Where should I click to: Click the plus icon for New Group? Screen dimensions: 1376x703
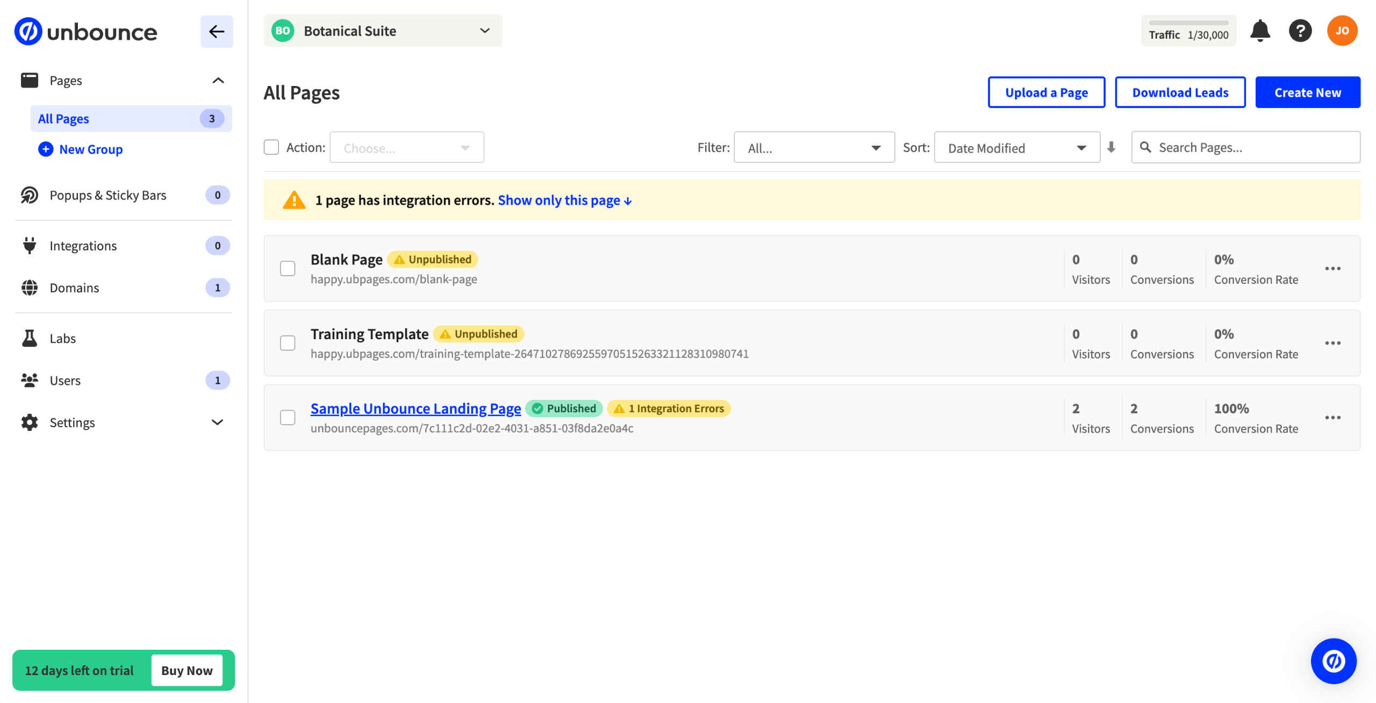pos(46,149)
